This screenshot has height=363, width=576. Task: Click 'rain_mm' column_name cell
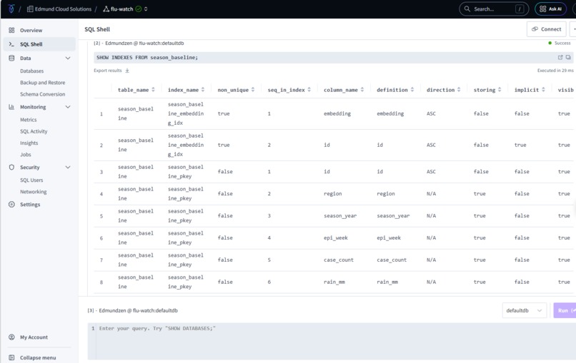click(334, 282)
